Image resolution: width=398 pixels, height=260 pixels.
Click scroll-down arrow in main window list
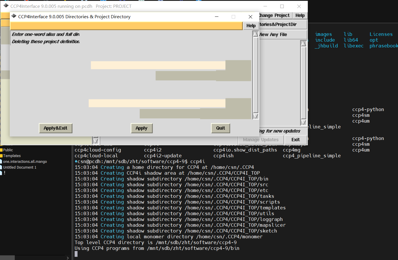pos(303,122)
